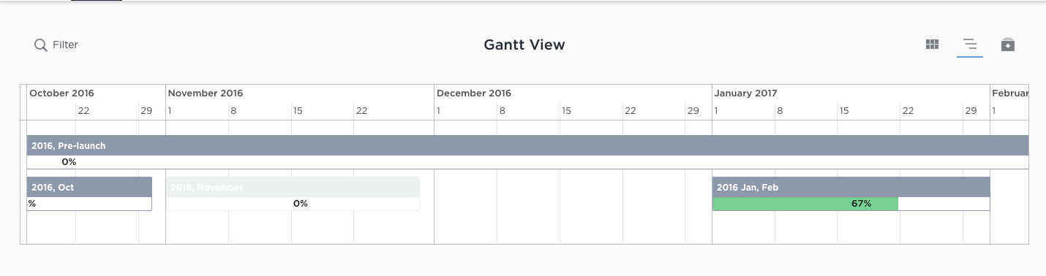Select the January 2017 month header
Viewport: 1046px width, 276px height.
[x=746, y=93]
